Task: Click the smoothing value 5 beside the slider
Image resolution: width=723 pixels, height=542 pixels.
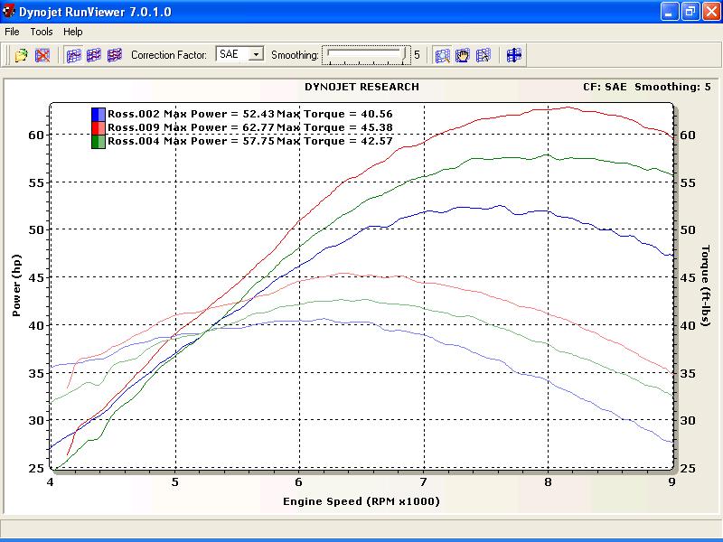Action: (x=417, y=55)
